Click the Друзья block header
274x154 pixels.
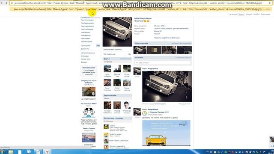(x=117, y=59)
